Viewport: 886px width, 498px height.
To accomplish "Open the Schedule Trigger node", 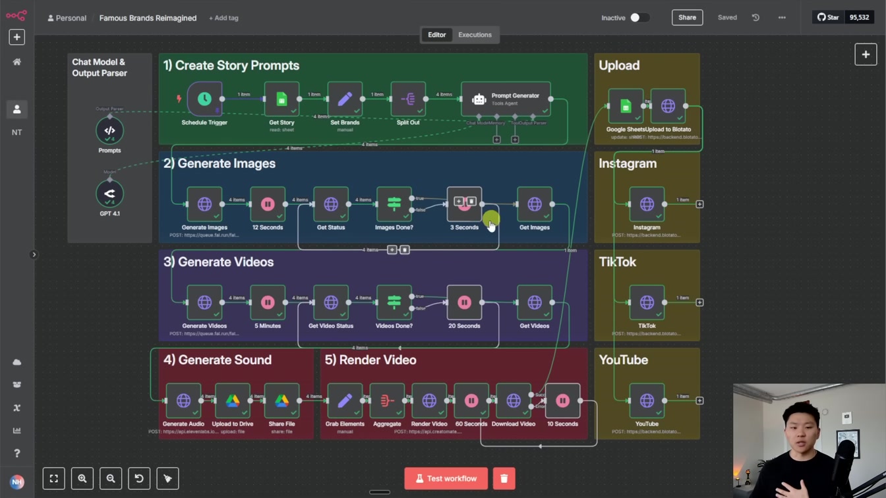I will tap(204, 99).
